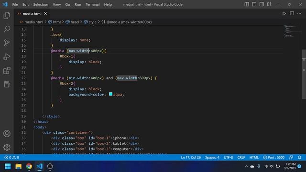Click the editor vertical scrollbar
Image resolution: width=306 pixels, height=172 pixels.
click(304, 74)
